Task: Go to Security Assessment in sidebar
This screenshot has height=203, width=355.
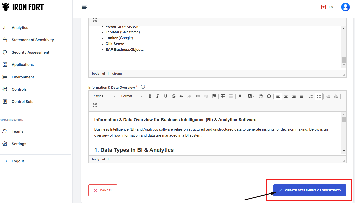Action: point(30,52)
